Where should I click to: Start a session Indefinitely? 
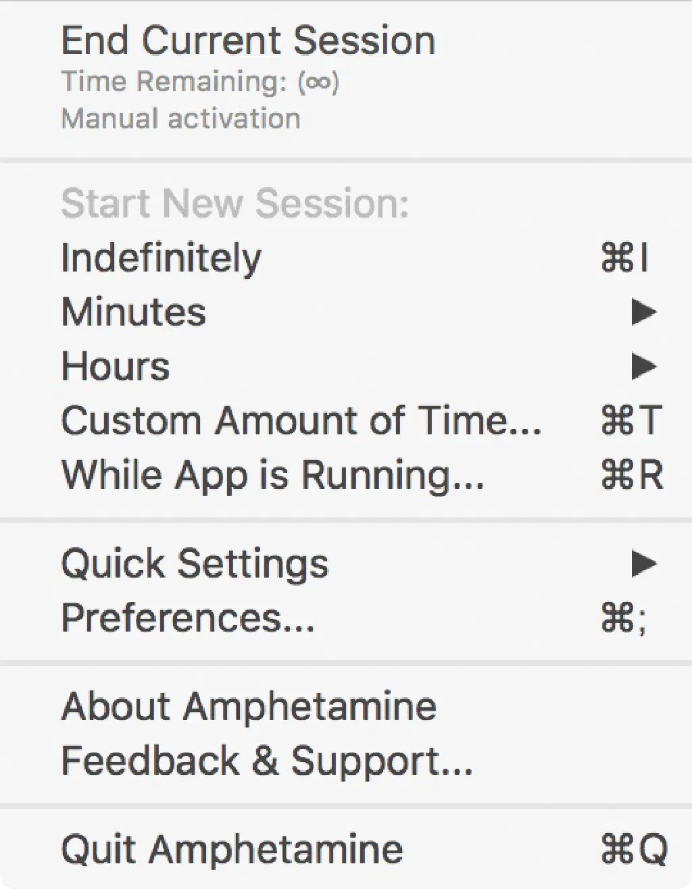161,258
